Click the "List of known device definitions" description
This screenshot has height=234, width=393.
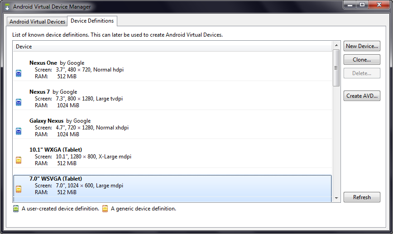tap(118, 35)
